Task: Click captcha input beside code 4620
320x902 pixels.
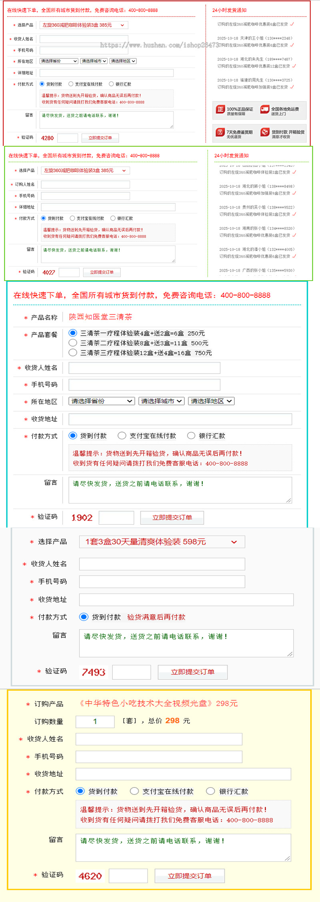Action: pyautogui.click(x=128, y=876)
